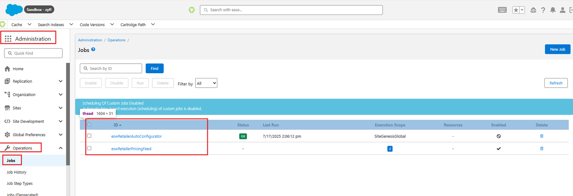Click the New Job button
Viewport: 573px width, 196px height.
tap(557, 49)
